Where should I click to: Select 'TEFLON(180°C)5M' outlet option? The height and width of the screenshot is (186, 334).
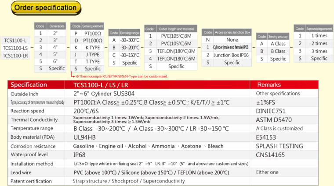[x=176, y=59]
